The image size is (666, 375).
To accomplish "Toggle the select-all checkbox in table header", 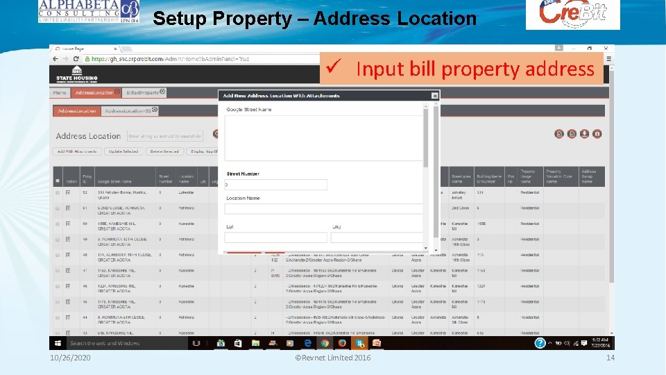I will click(58, 181).
